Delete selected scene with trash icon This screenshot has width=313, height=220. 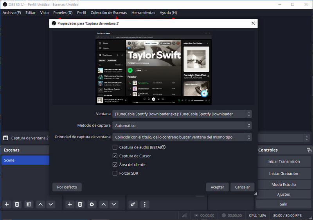pyautogui.click(x=17, y=204)
